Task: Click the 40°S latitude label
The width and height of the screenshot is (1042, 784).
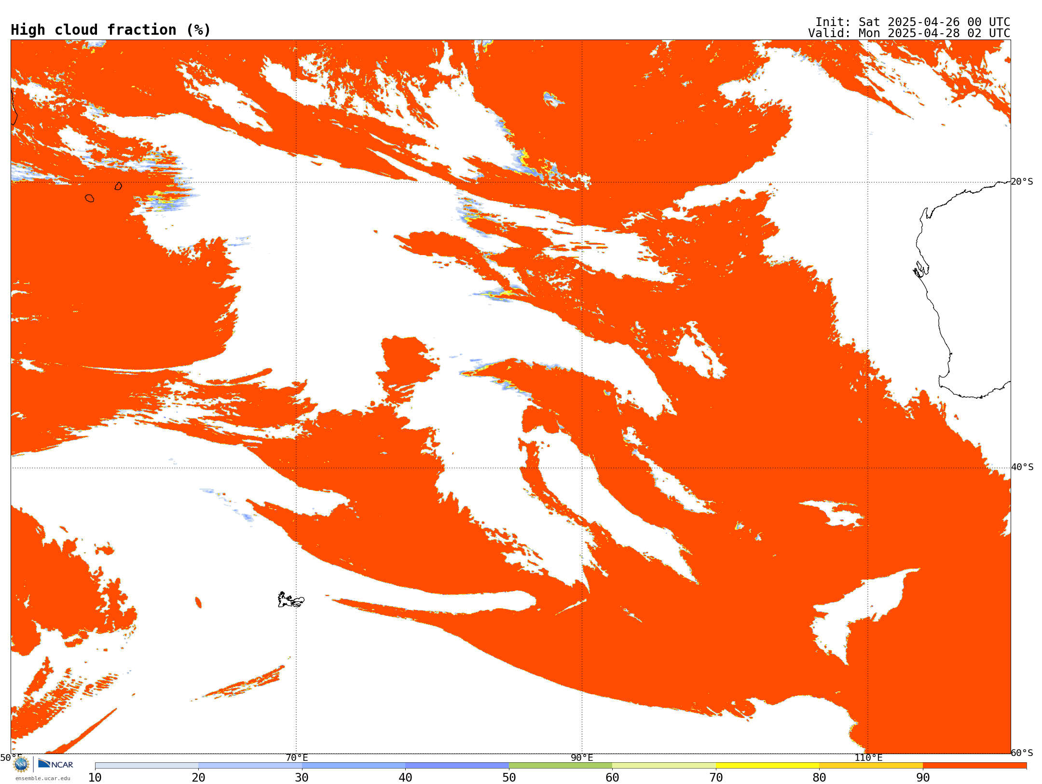Action: click(1023, 467)
